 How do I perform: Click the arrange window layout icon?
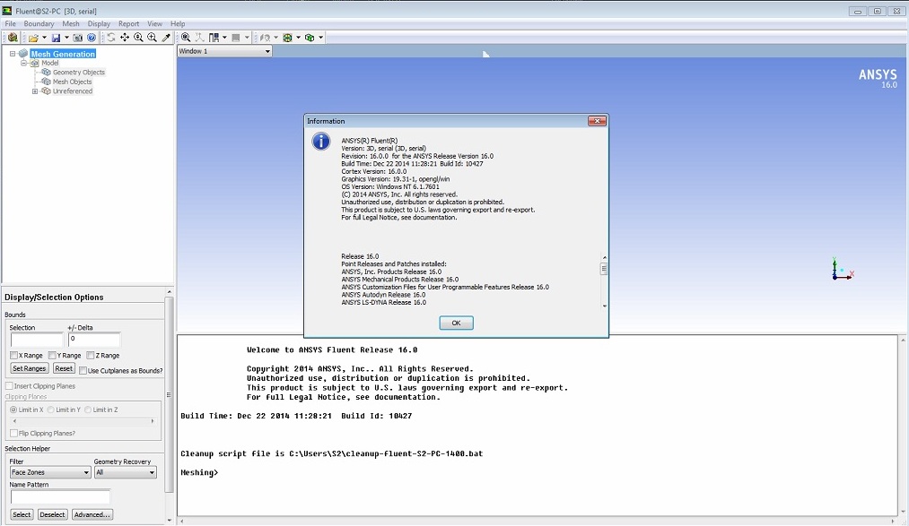coord(214,38)
